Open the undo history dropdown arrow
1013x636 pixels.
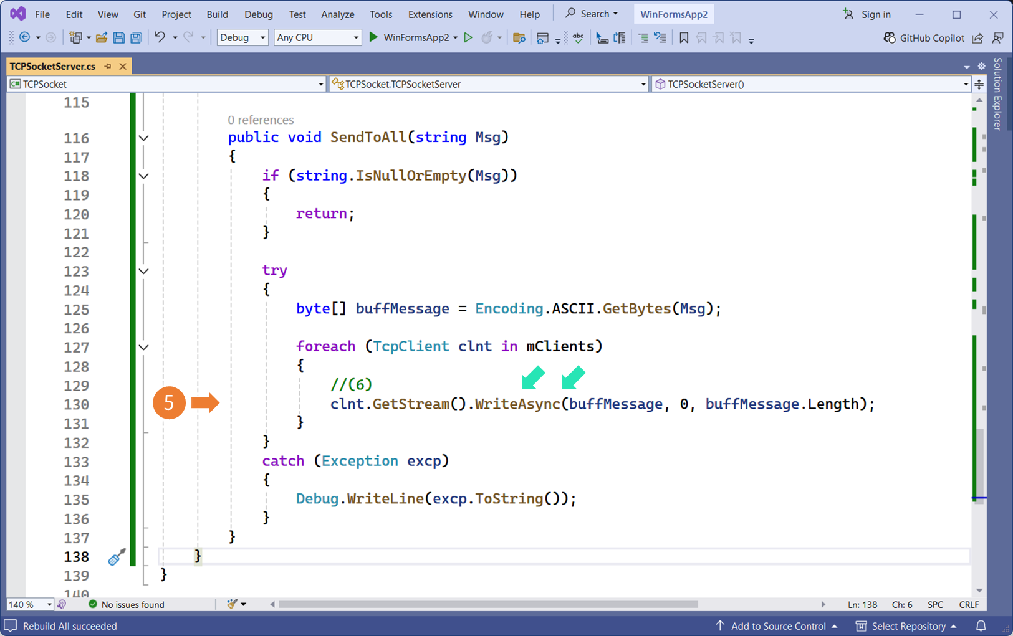pyautogui.click(x=175, y=38)
